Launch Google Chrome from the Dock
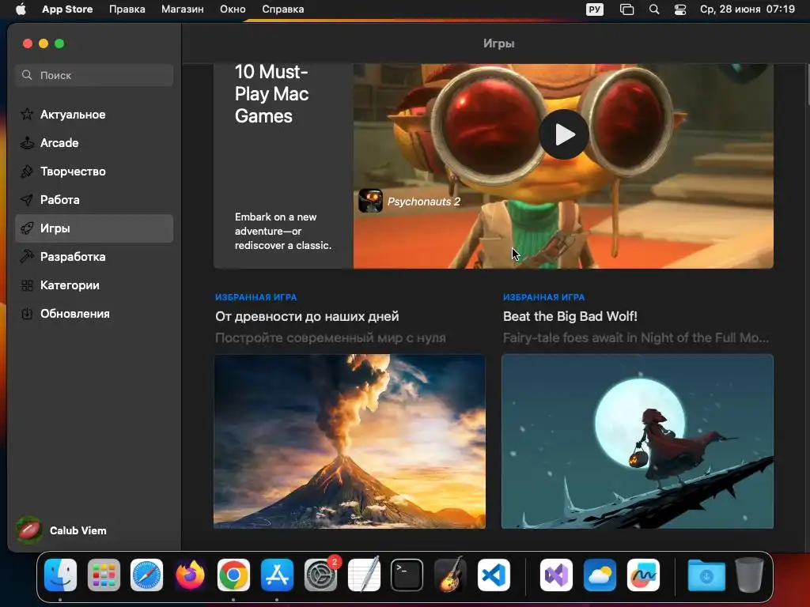Viewport: 810px width, 607px height. (x=233, y=575)
